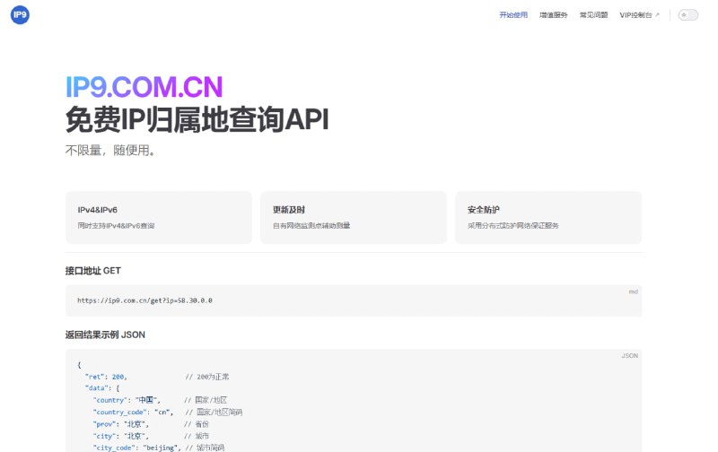This screenshot has height=452, width=718.
Task: Click the 返回结果示例 JSON section heading
Action: [105, 335]
